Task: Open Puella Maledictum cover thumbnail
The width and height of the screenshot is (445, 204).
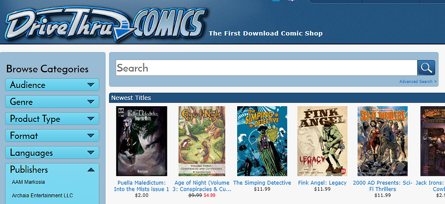Action: pyautogui.click(x=142, y=141)
